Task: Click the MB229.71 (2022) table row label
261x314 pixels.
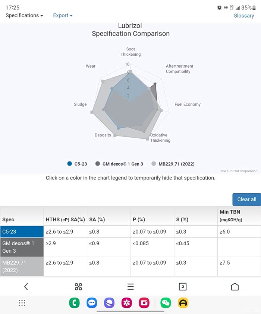Action: coord(22,266)
